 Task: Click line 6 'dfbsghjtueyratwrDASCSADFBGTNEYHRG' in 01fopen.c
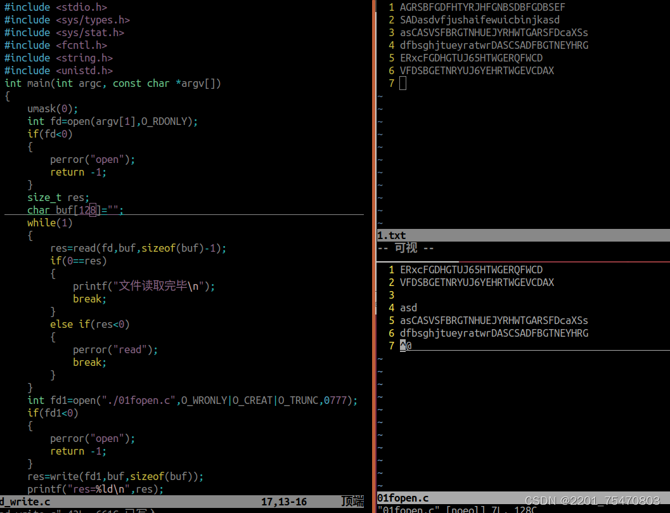coord(494,333)
